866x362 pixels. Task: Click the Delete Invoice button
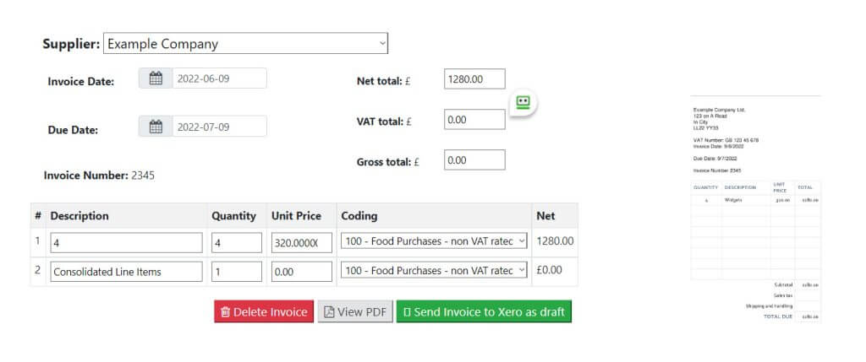(x=264, y=312)
